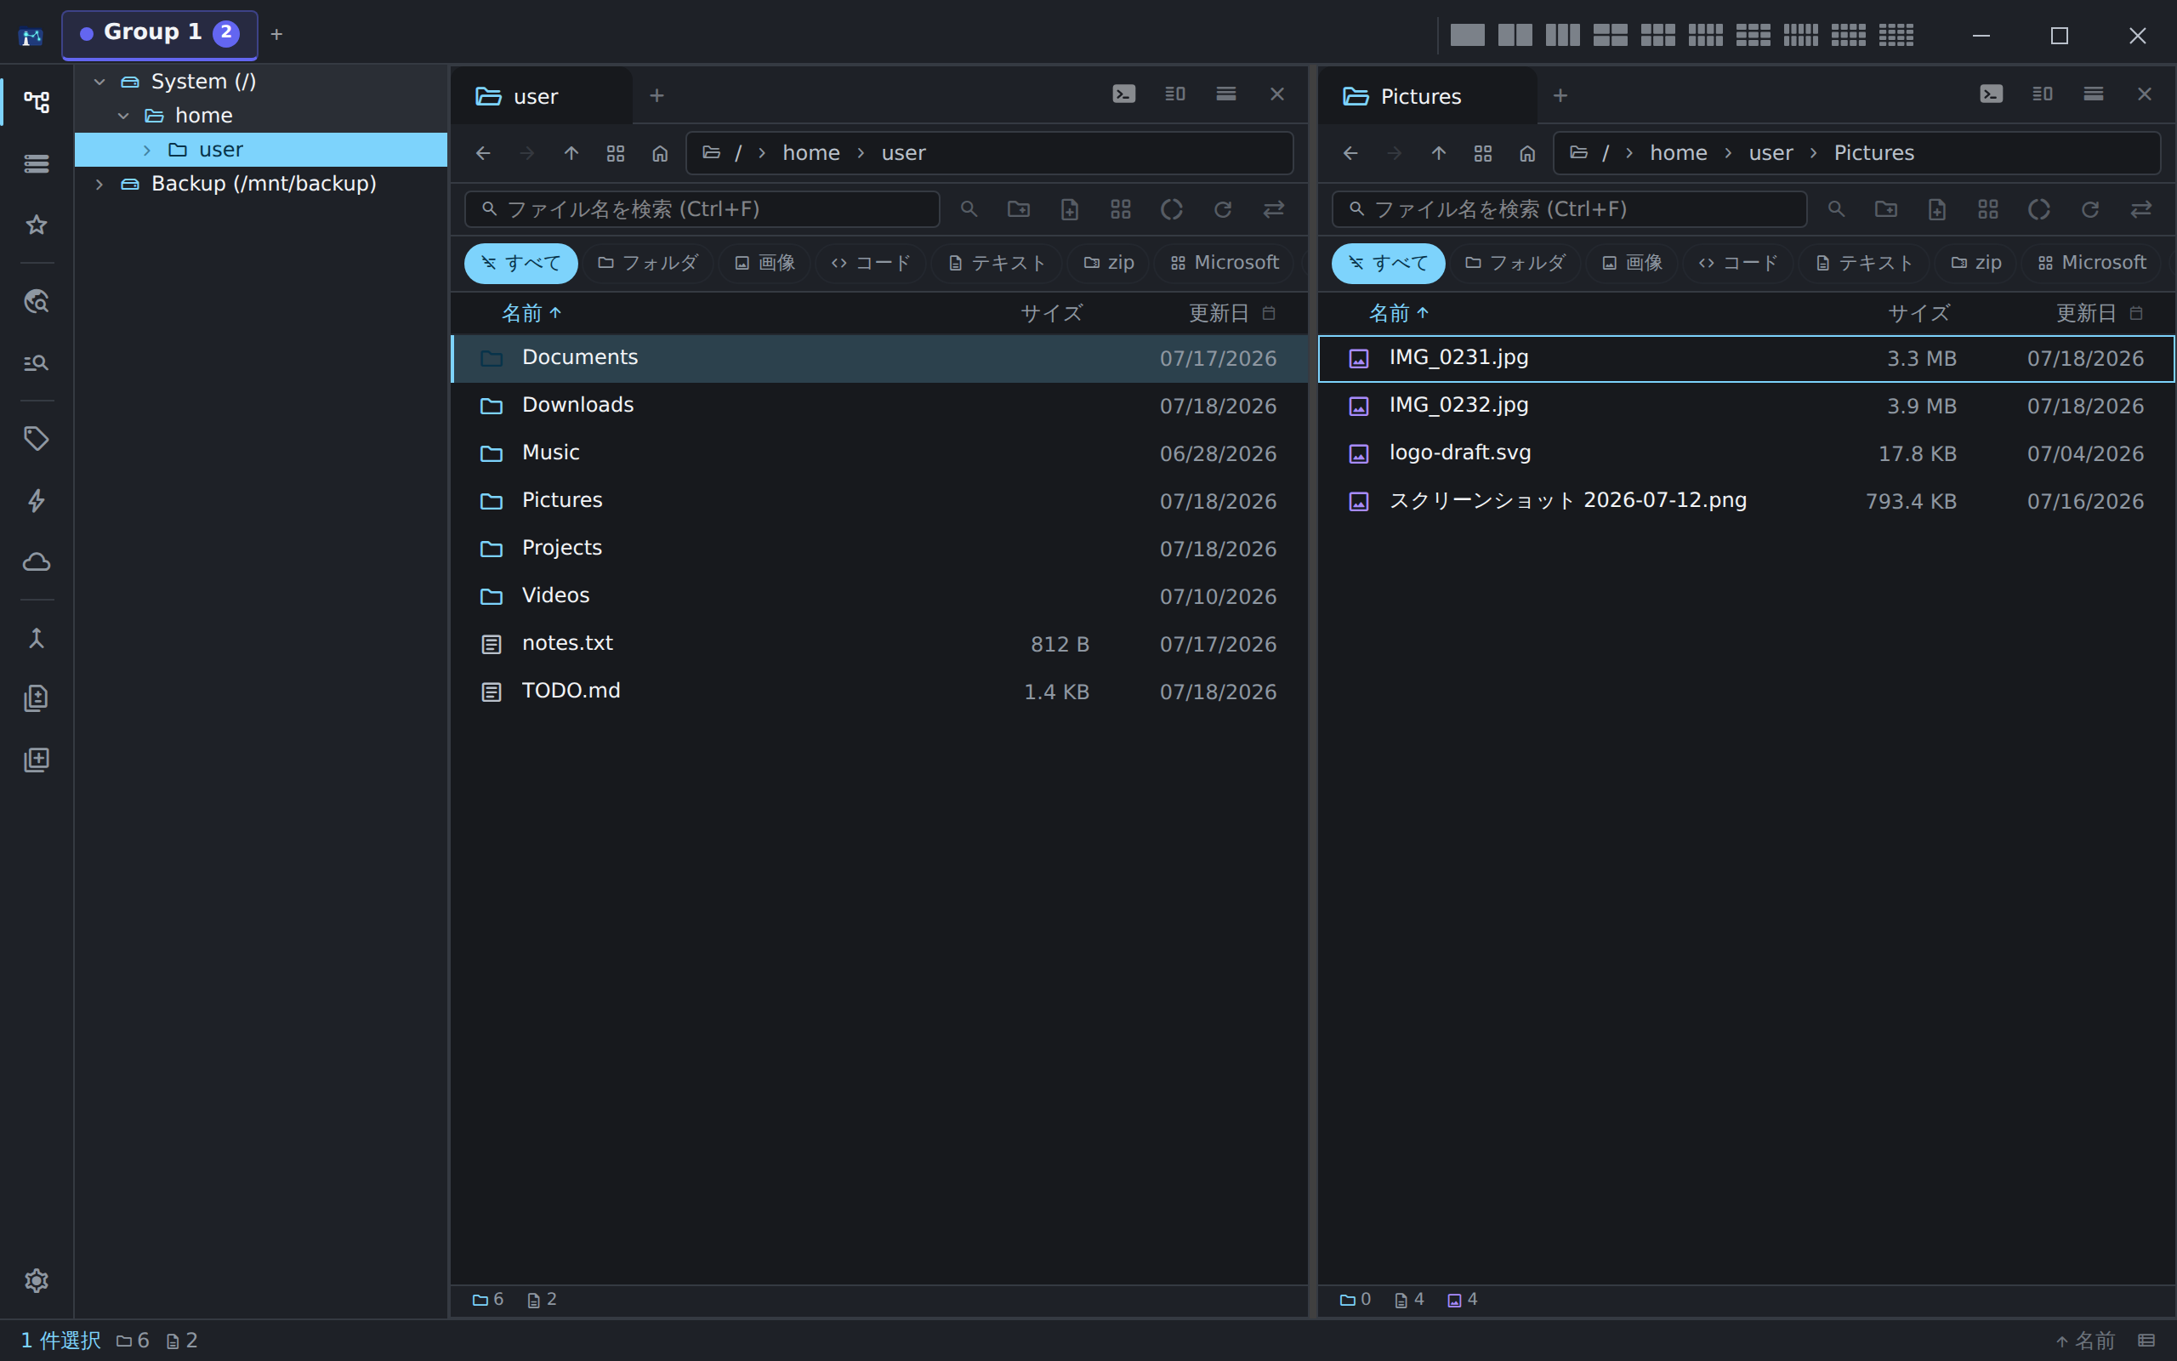This screenshot has height=1361, width=2177.
Task: Switch to the Pictures pane tab
Action: (x=1427, y=95)
